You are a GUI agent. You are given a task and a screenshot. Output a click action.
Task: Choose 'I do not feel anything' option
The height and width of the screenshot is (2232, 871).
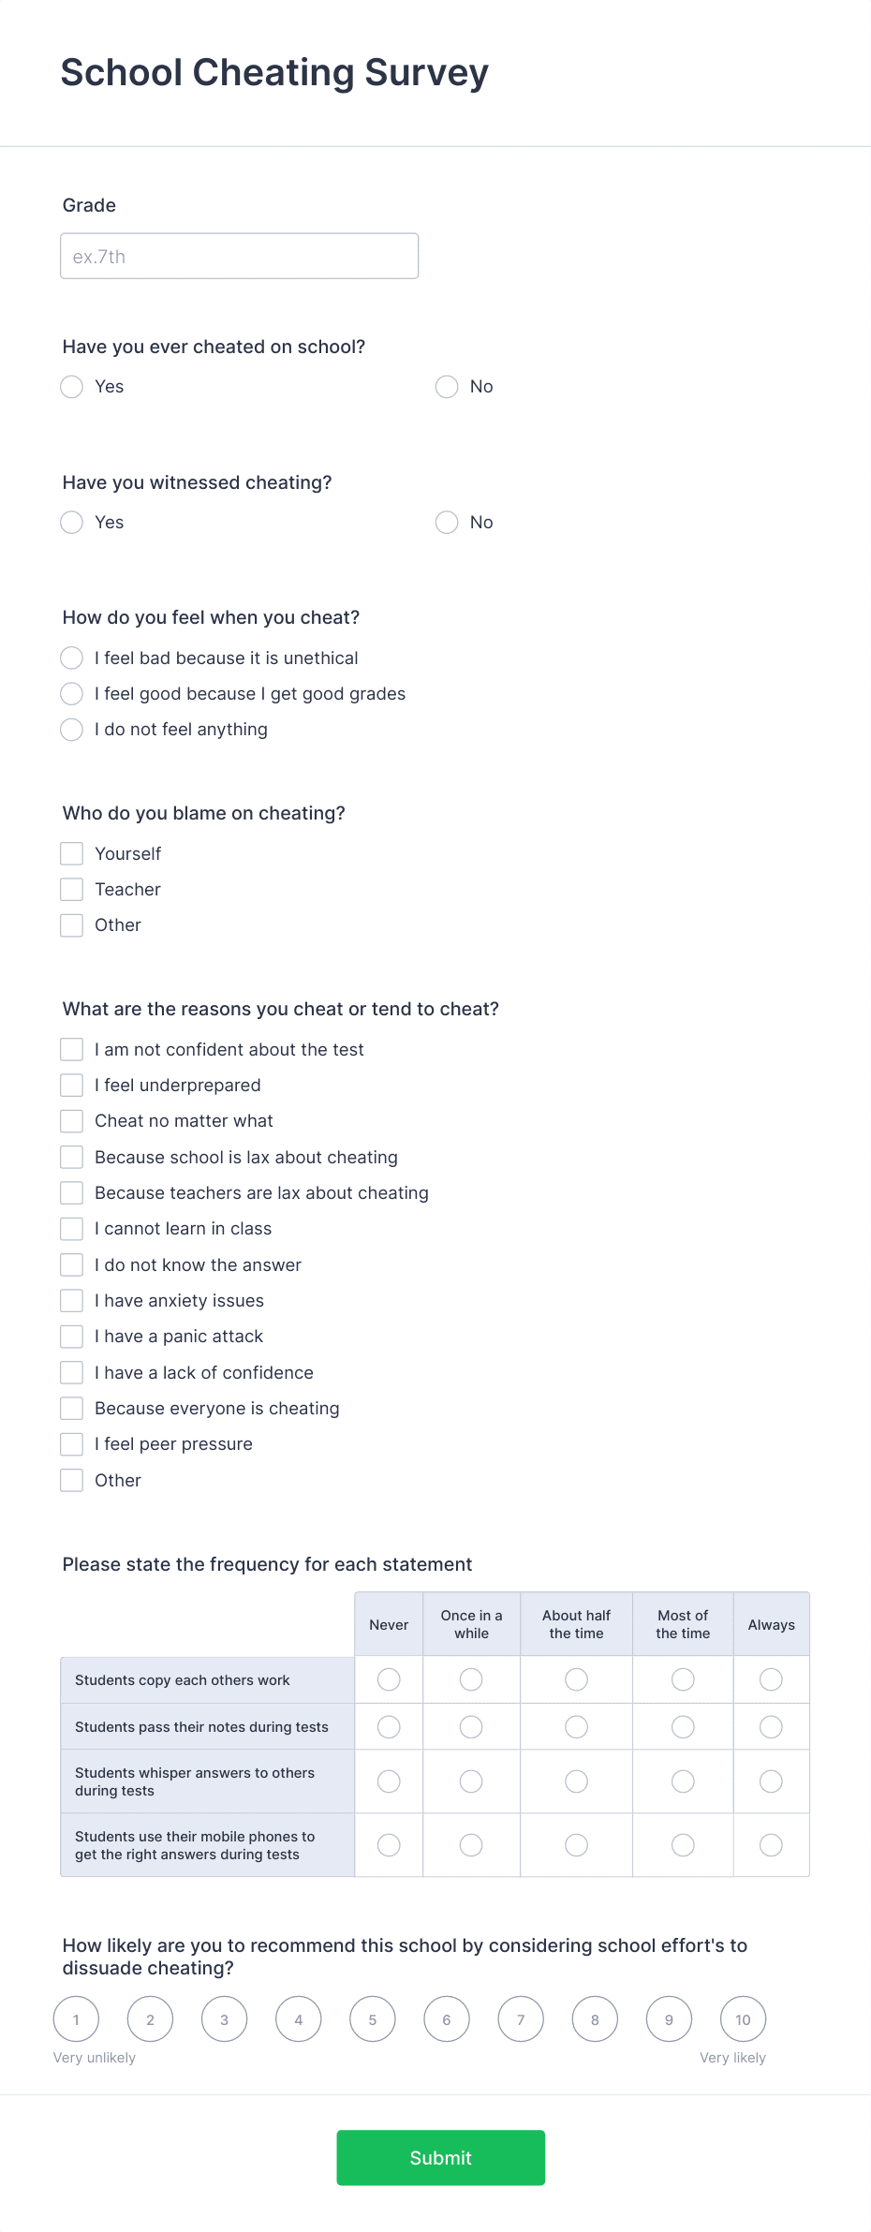pyautogui.click(x=72, y=729)
